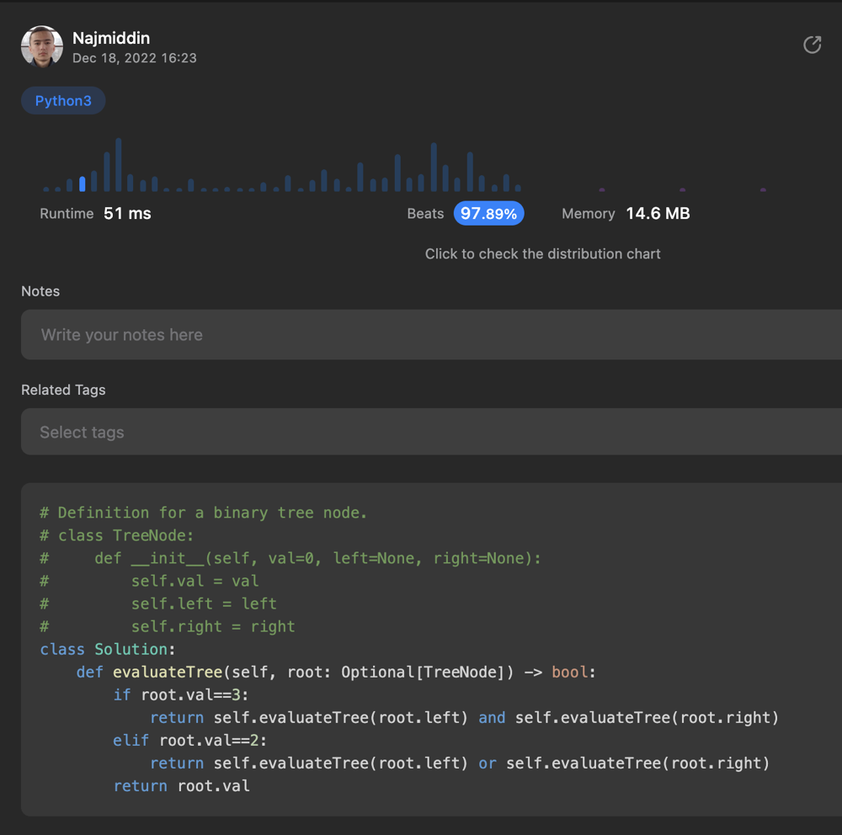Click the 14.6 MB memory value
This screenshot has width=842, height=835.
[658, 214]
